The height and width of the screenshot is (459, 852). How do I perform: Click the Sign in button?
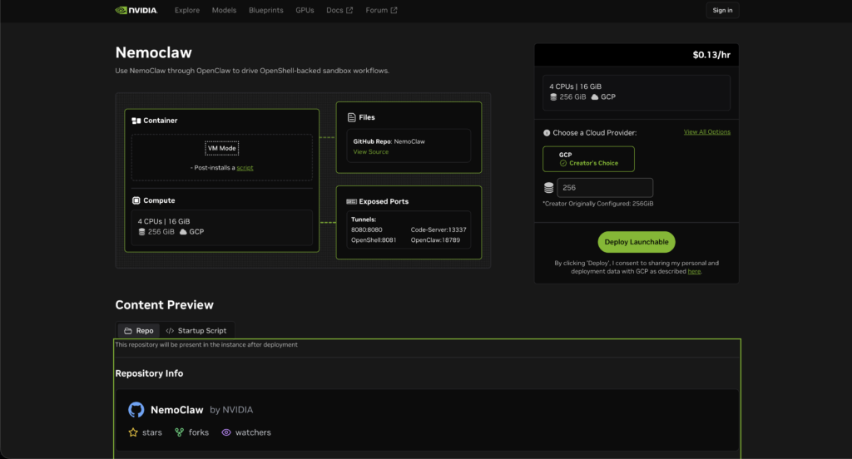722,10
